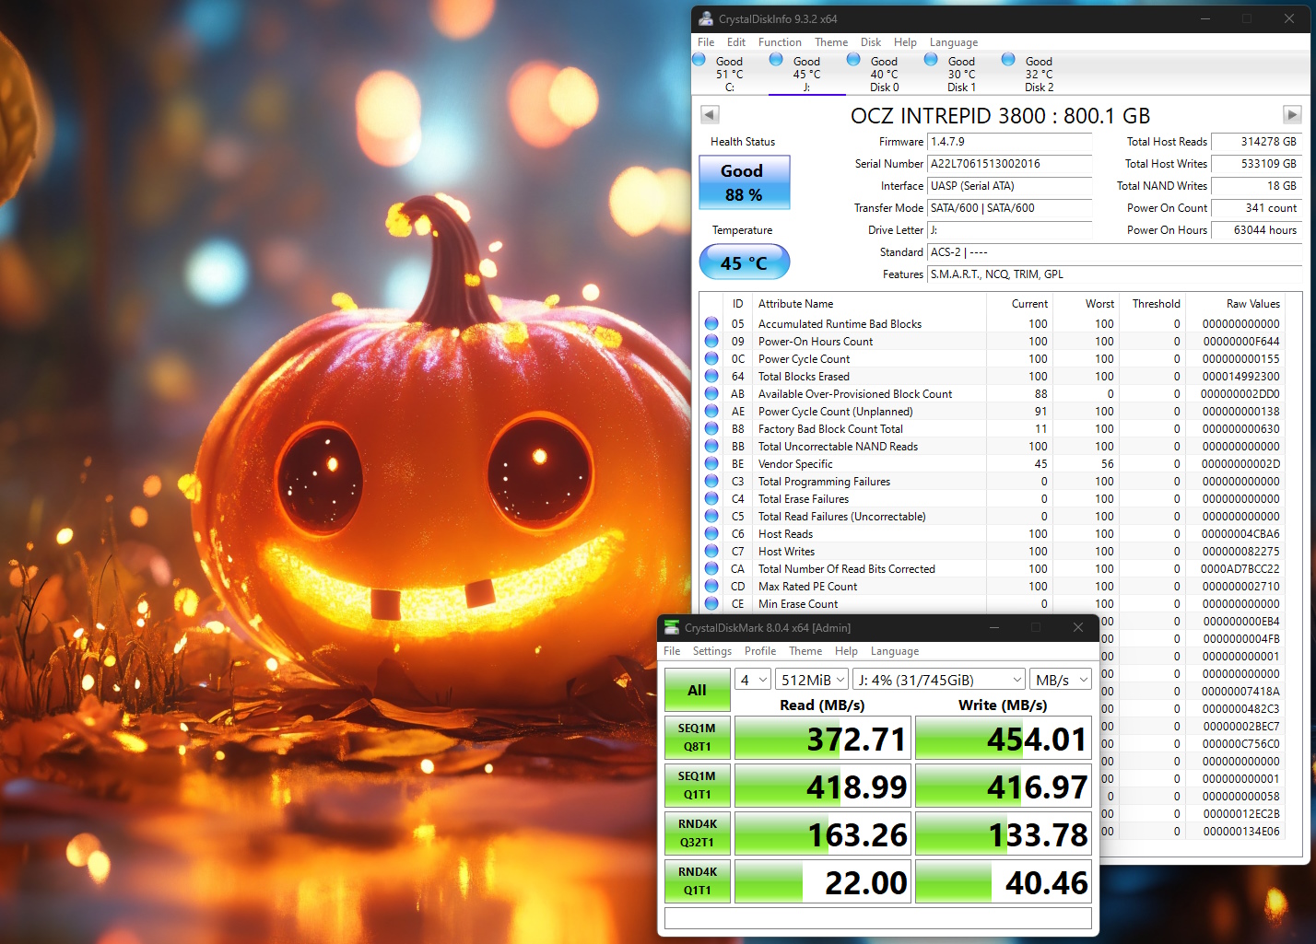Select the C: drive status icon
Viewport: 1316px width, 944px height.
(x=699, y=60)
